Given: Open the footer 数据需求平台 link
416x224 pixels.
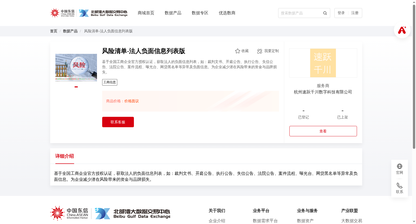Looking at the screenshot, I should pos(265,221).
